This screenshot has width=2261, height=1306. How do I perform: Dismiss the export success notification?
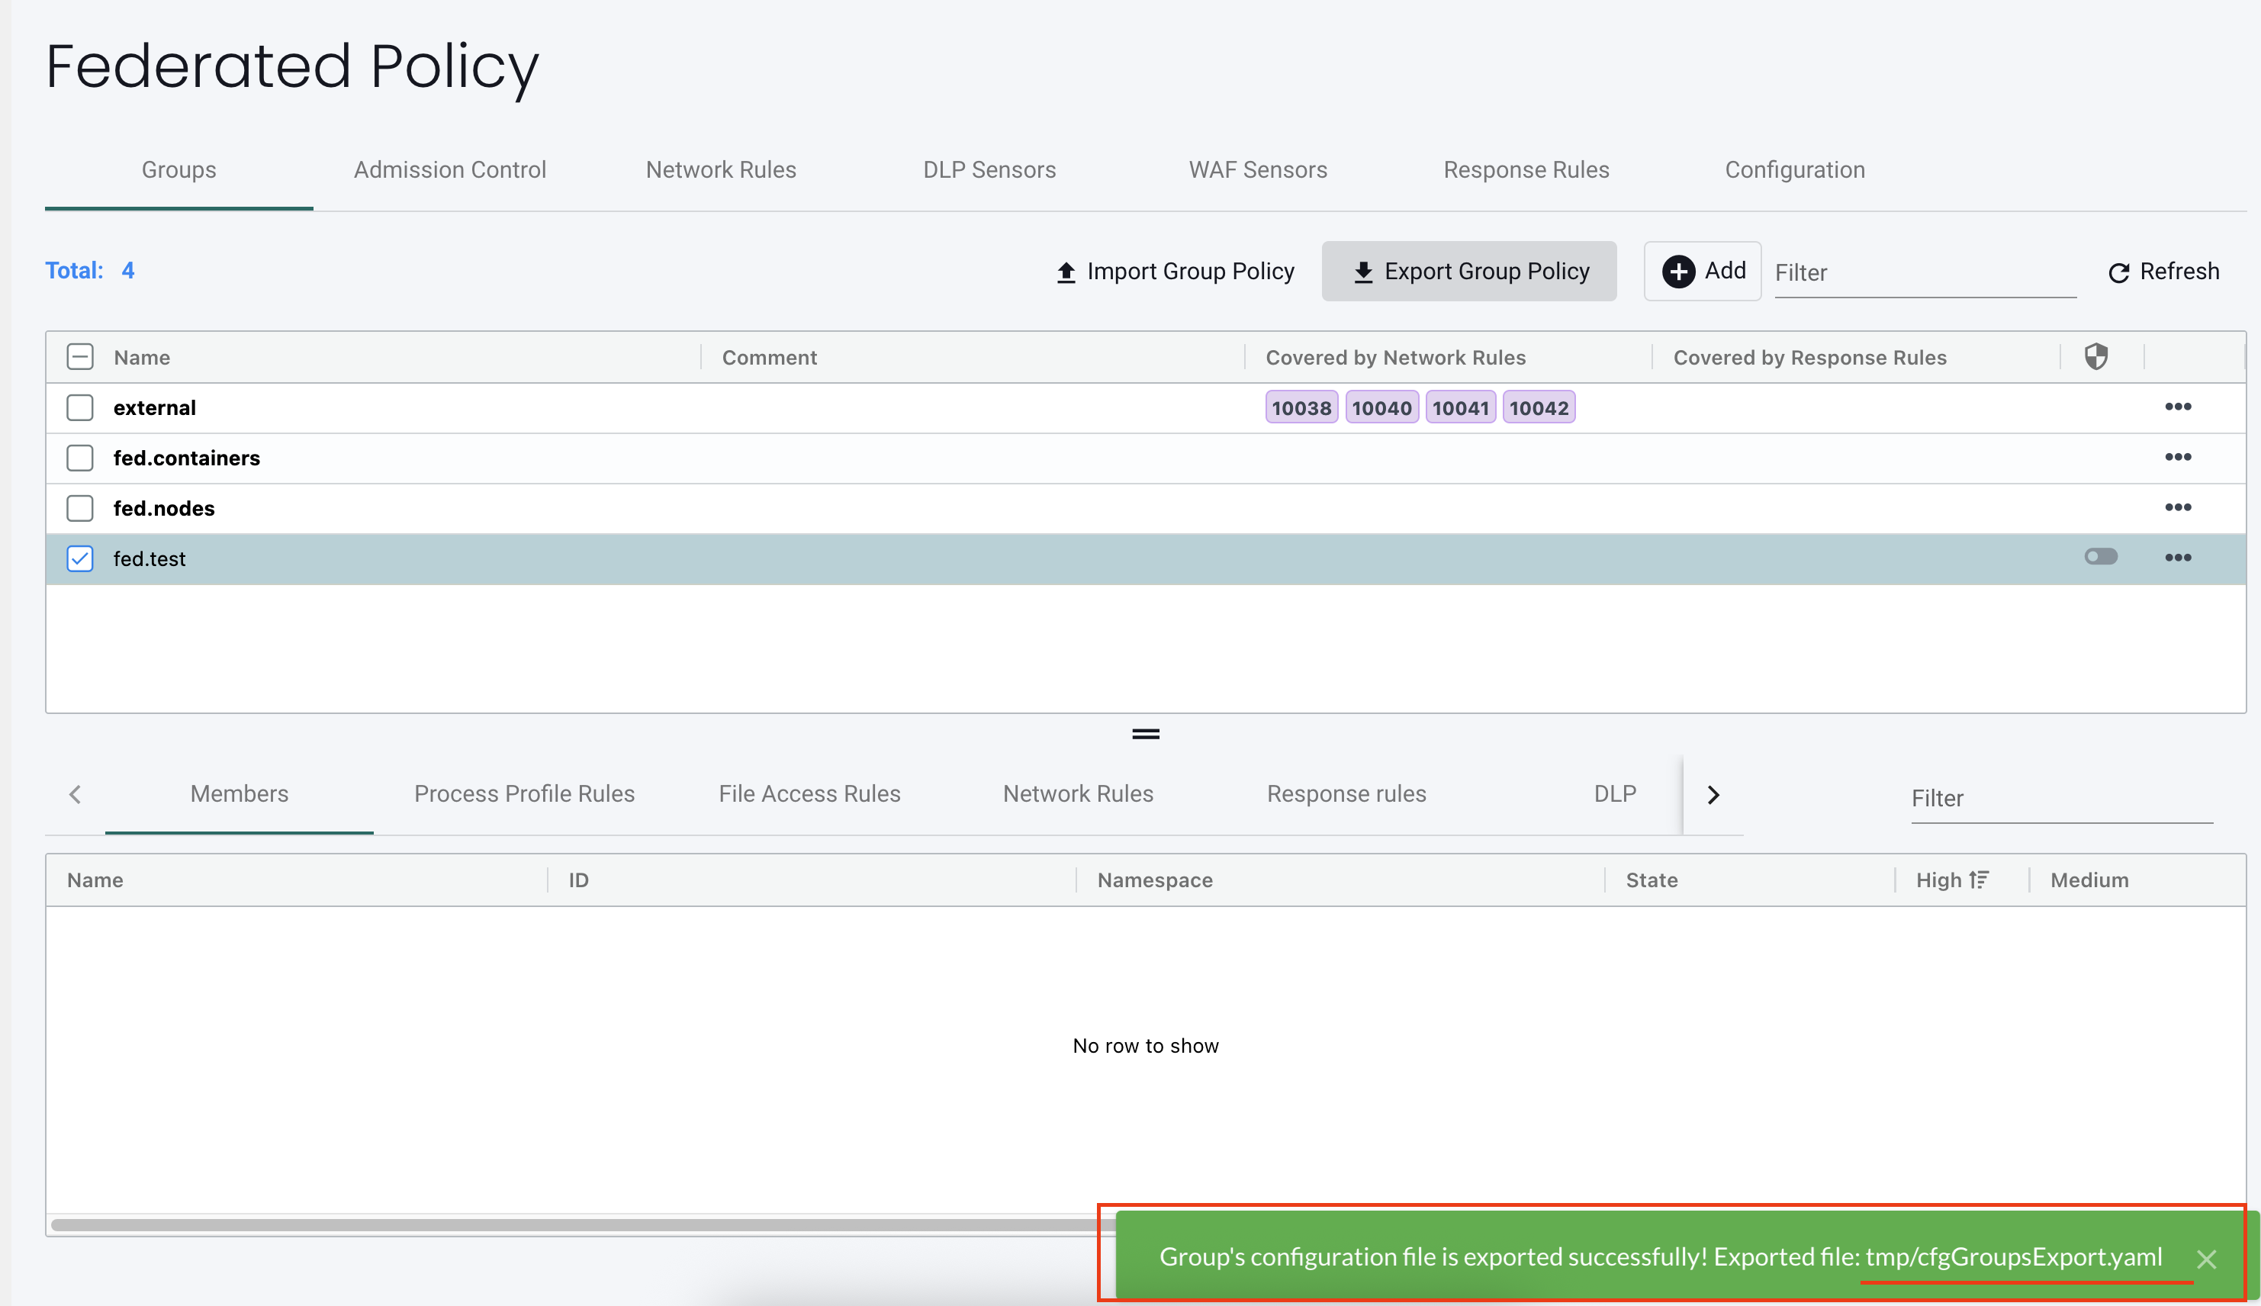pos(2206,1259)
